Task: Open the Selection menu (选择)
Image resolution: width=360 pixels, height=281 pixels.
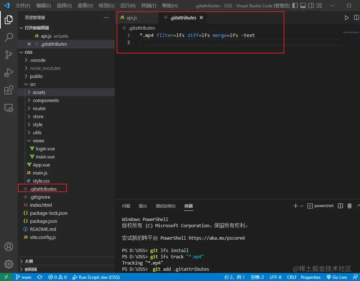Action: (x=64, y=5)
